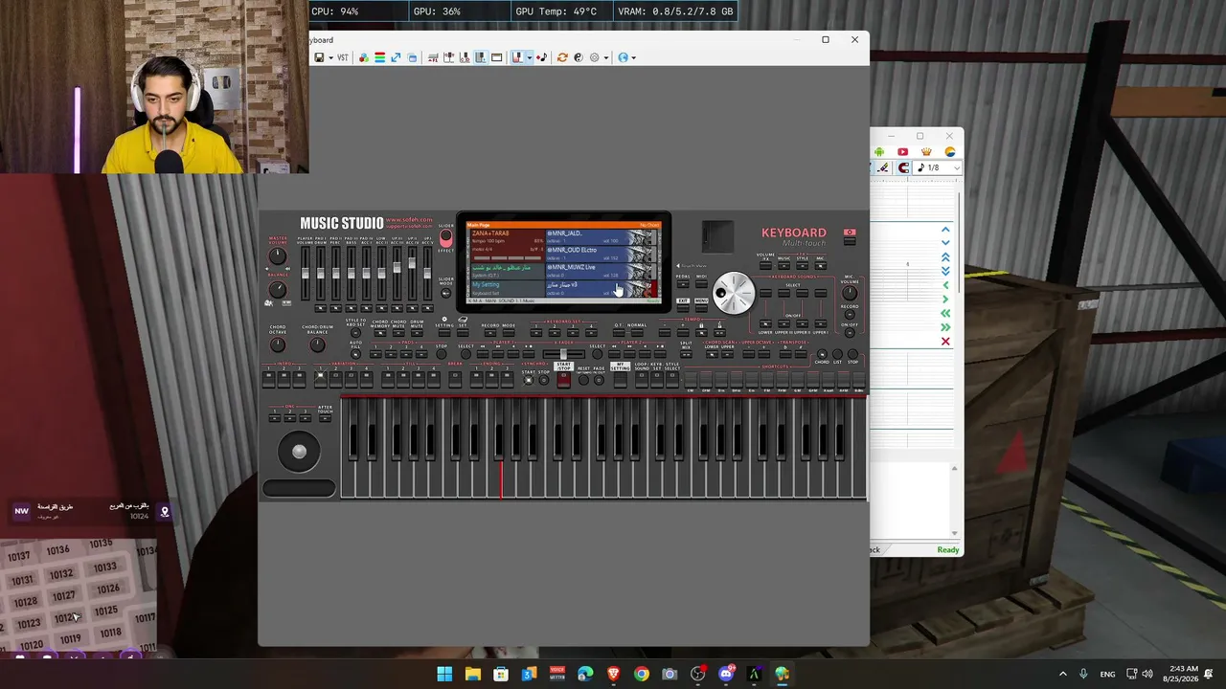Open the settings gear icon in toolbar
The height and width of the screenshot is (689, 1226).
[594, 57]
